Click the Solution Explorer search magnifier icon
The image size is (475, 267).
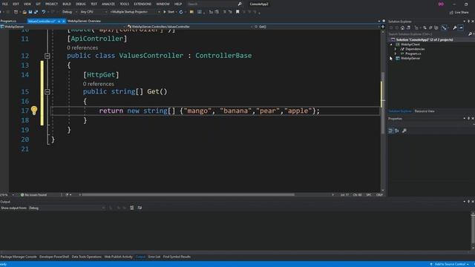[x=470, y=34]
